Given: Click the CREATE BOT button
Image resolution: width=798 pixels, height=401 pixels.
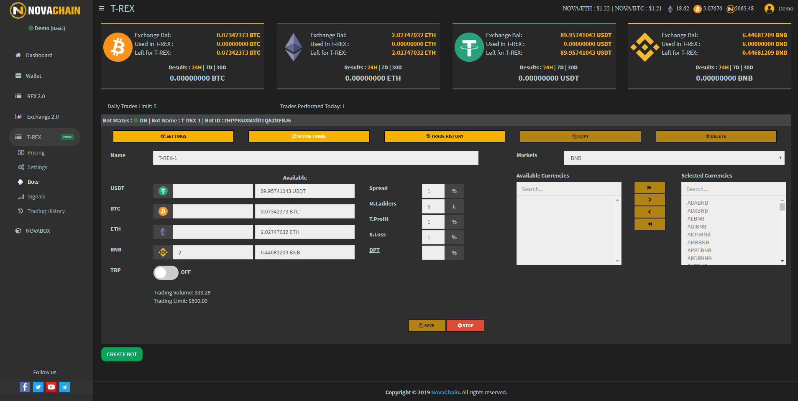Looking at the screenshot, I should point(122,354).
